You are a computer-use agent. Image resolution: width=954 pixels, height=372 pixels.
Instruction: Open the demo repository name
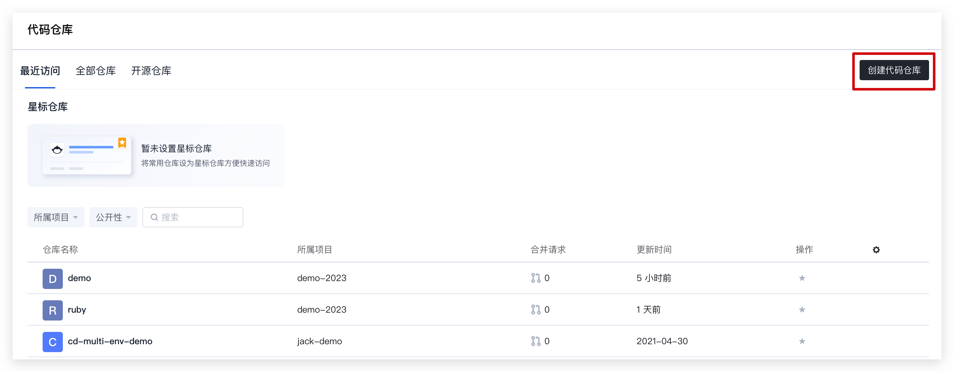[x=79, y=278]
